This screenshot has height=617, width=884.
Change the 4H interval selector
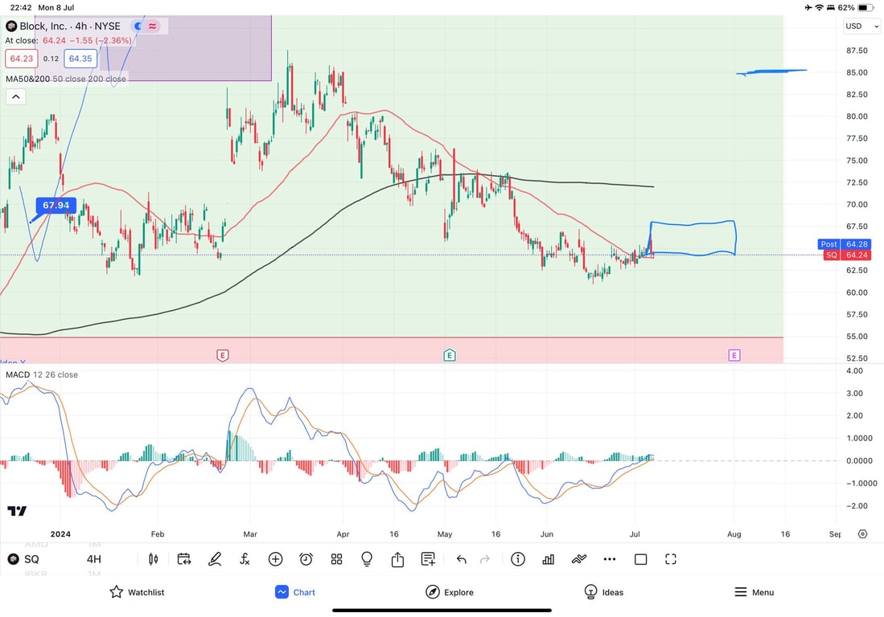click(x=94, y=559)
